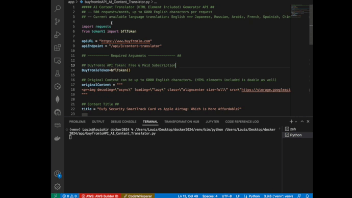This screenshot has height=198, width=352.
Task: Open the Testing flask view
Action: point(58,73)
